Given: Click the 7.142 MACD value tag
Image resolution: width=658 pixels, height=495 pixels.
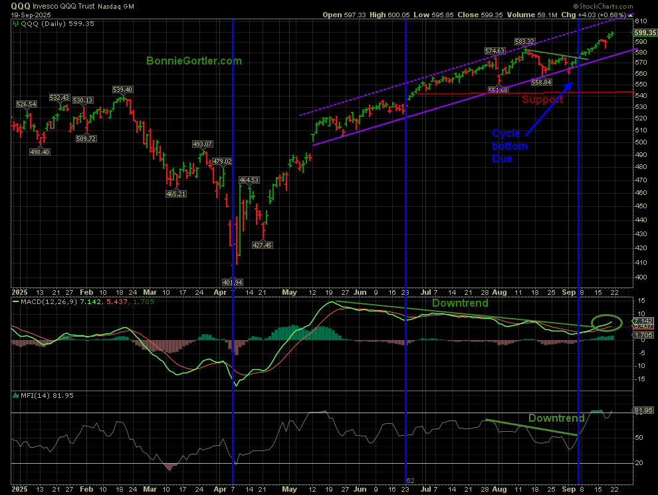Looking at the screenshot, I should point(645,320).
